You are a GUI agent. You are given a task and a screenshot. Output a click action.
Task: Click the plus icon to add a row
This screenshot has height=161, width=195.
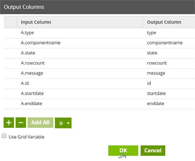pos(9,123)
